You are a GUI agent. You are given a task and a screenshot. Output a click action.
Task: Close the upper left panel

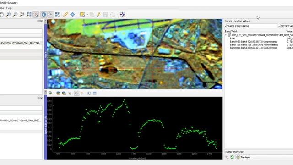[41, 21]
